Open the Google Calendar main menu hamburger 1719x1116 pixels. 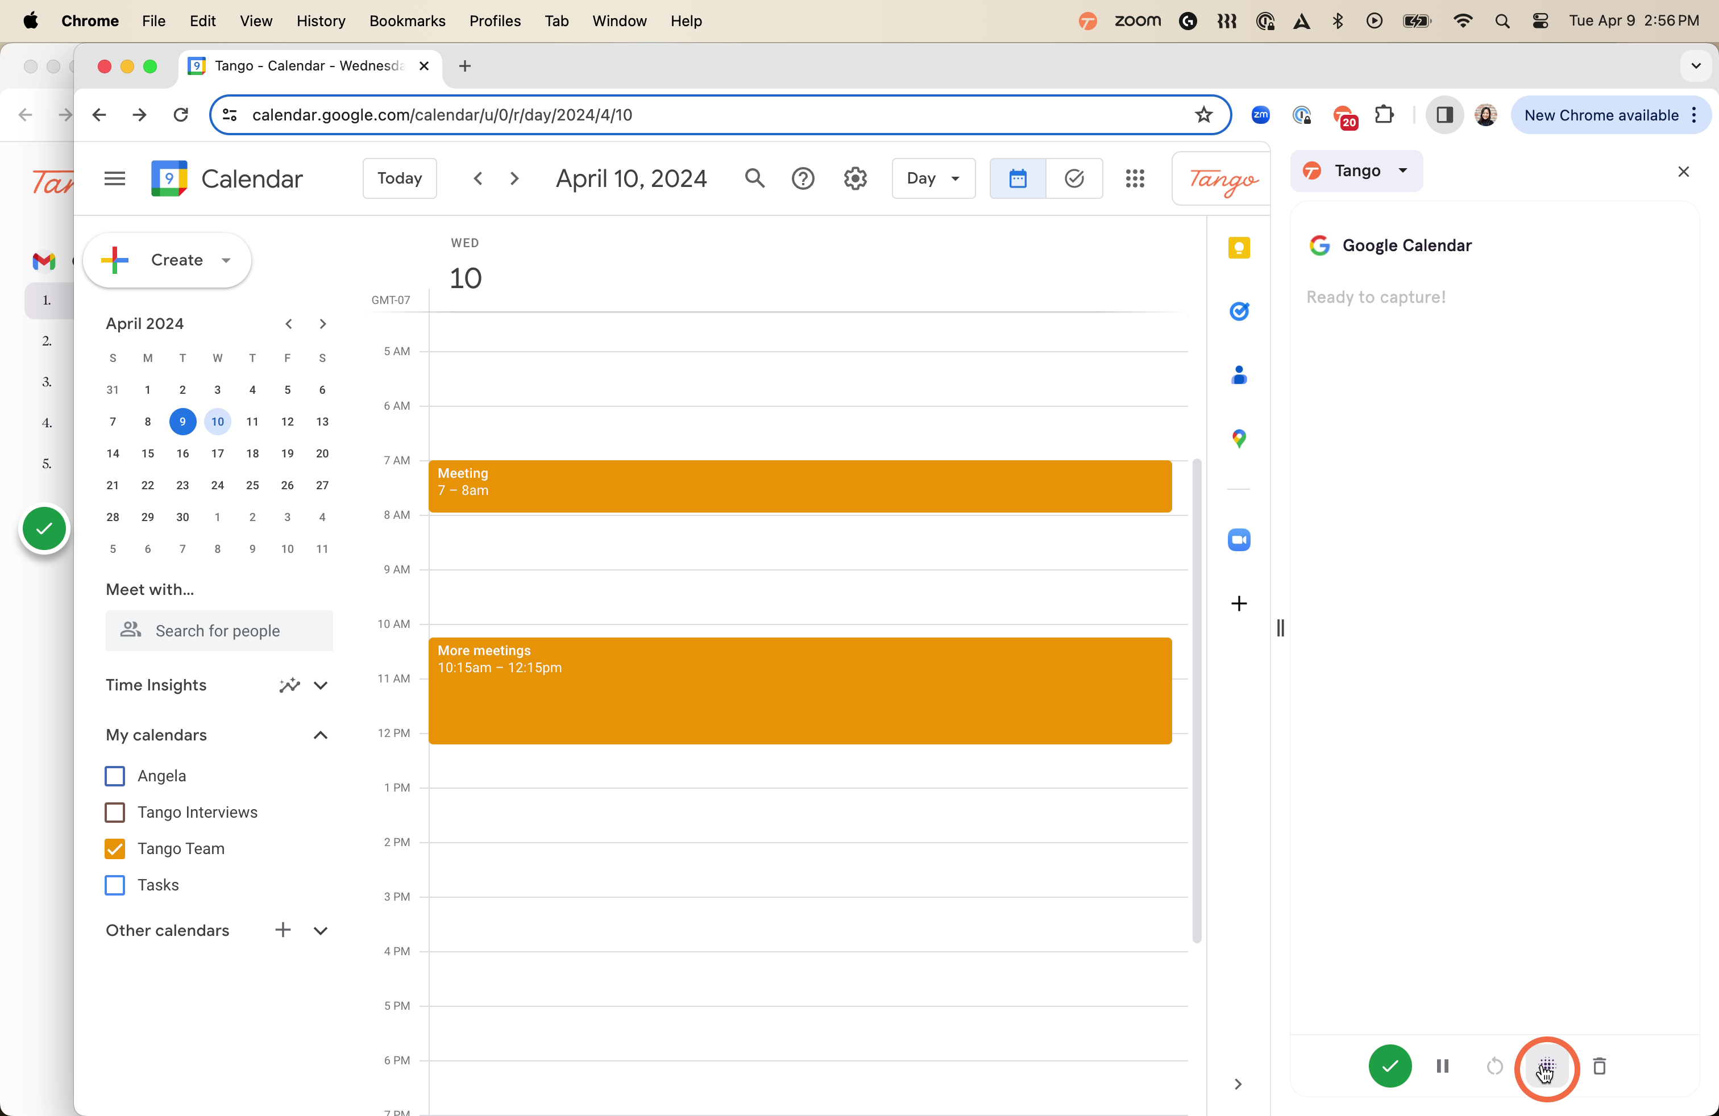[x=114, y=178]
